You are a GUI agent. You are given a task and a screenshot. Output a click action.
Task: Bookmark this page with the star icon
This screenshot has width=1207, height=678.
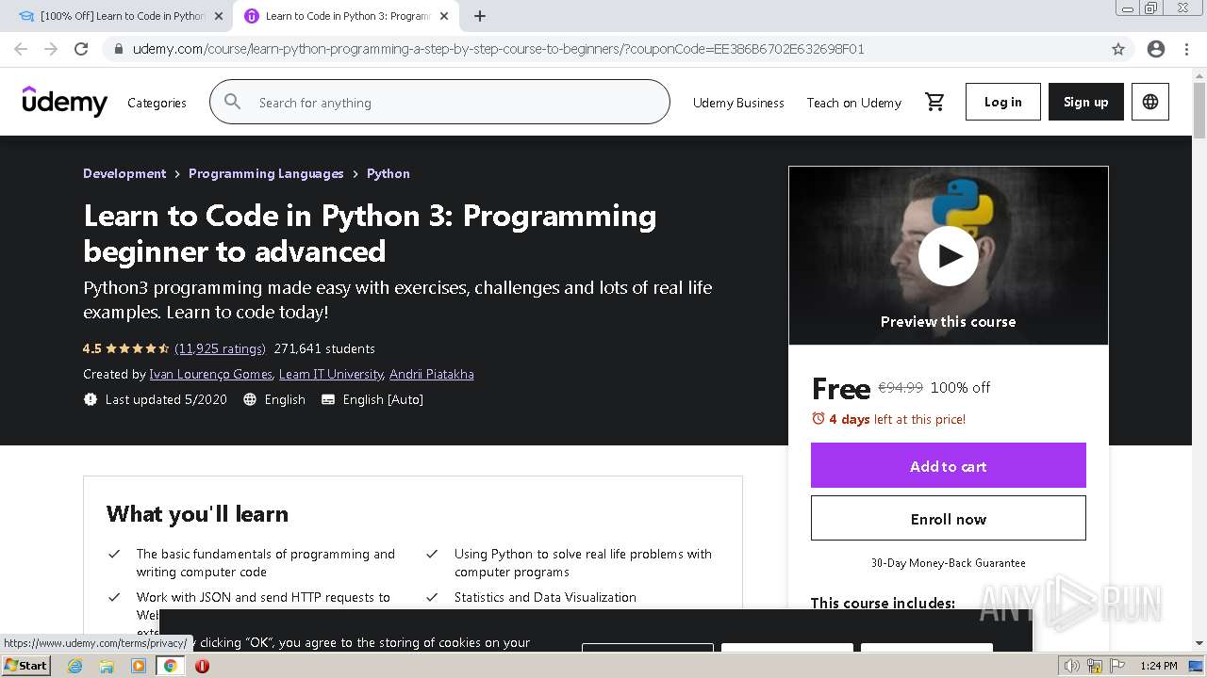(1118, 49)
